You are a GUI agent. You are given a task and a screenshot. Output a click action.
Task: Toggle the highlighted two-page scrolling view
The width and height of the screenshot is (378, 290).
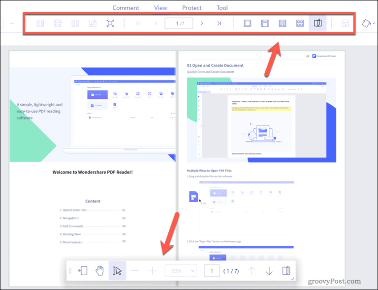317,23
